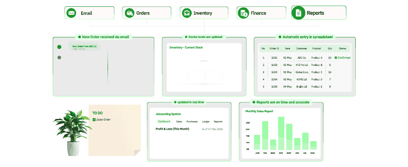Click the Global Corp customer cell
The width and height of the screenshot is (408, 167).
tap(302, 72)
